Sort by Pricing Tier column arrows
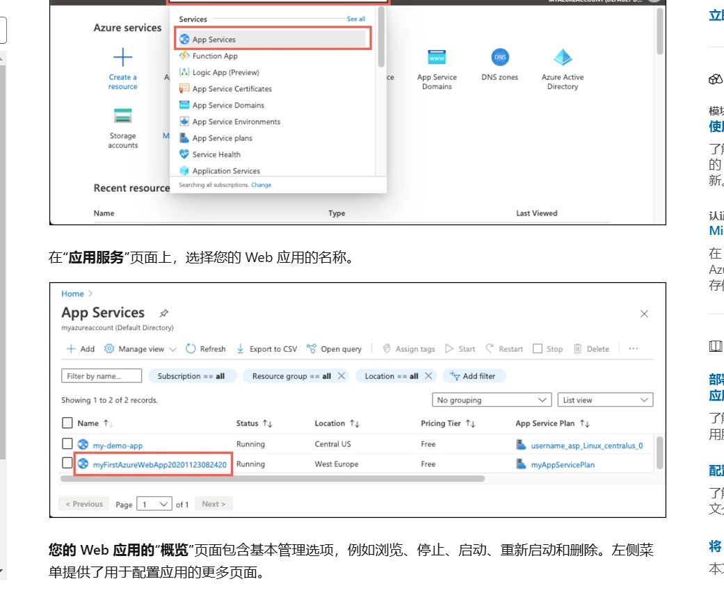The image size is (724, 595). [x=470, y=423]
